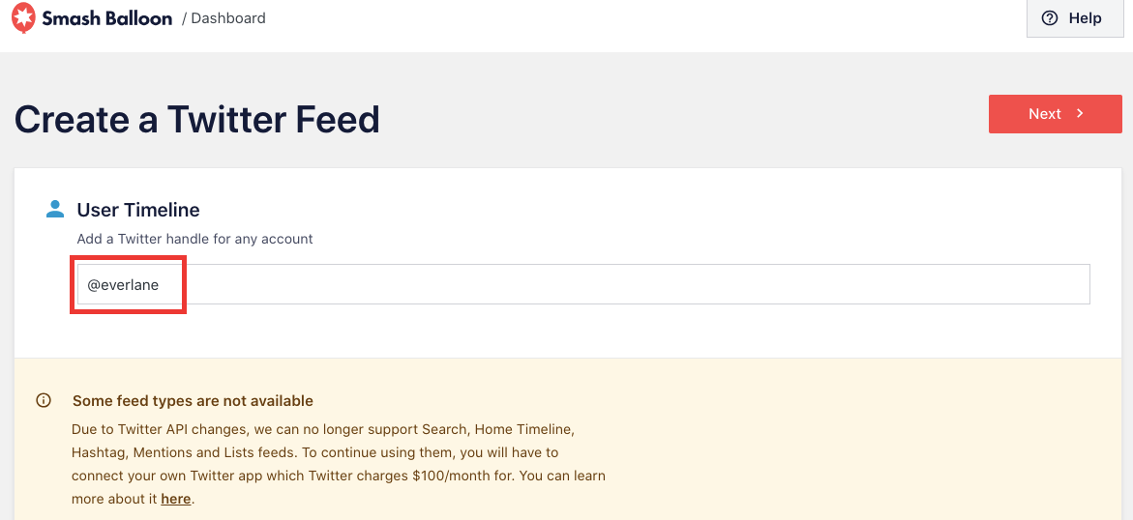Click the Smash Balloon logo icon
The height and width of the screenshot is (520, 1133).
point(23,18)
